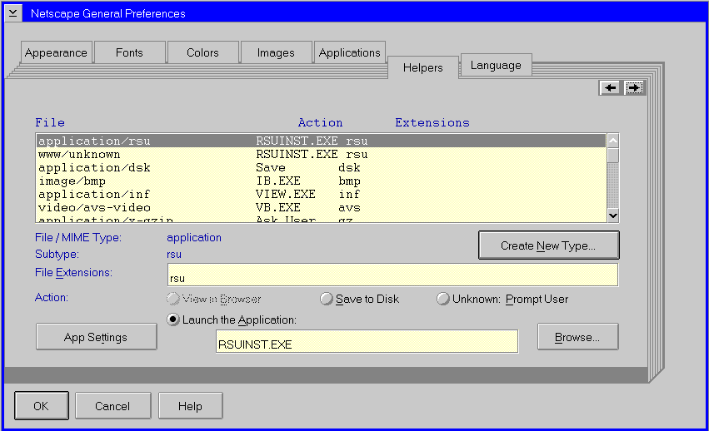Click the list scrollbar down arrow

613,215
